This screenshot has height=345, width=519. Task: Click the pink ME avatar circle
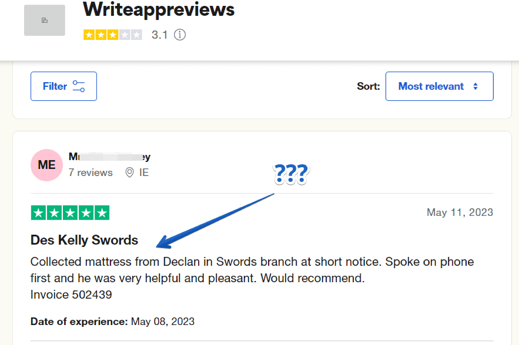[46, 165]
